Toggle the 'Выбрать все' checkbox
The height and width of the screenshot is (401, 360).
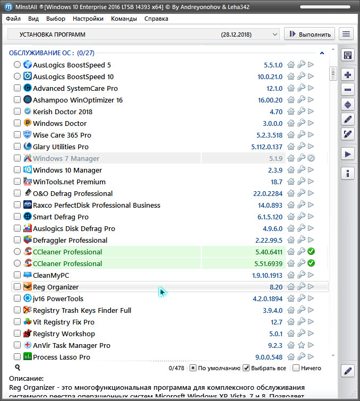246,368
